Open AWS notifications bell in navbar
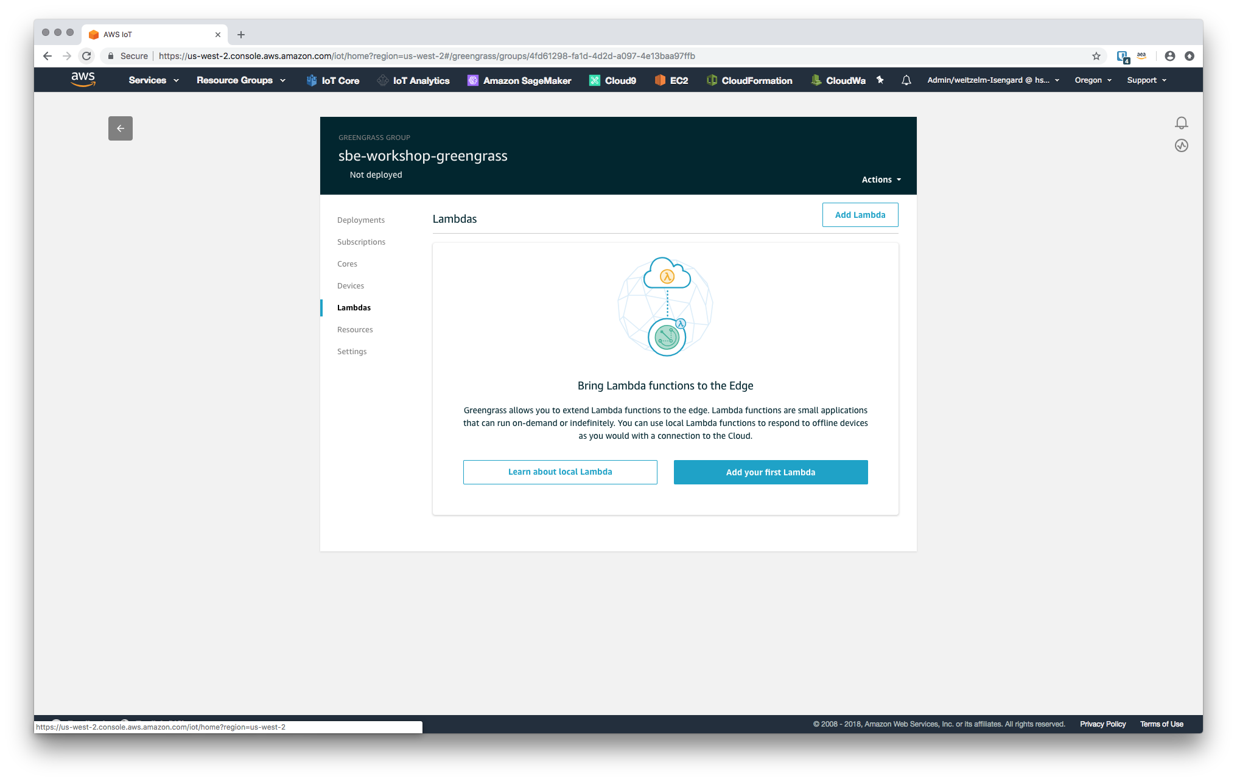The image size is (1237, 782). click(906, 80)
